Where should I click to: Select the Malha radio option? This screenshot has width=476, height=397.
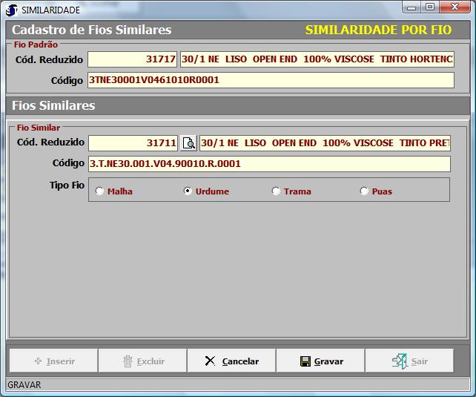click(x=100, y=191)
